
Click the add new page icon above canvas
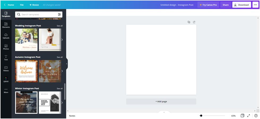(194, 22)
